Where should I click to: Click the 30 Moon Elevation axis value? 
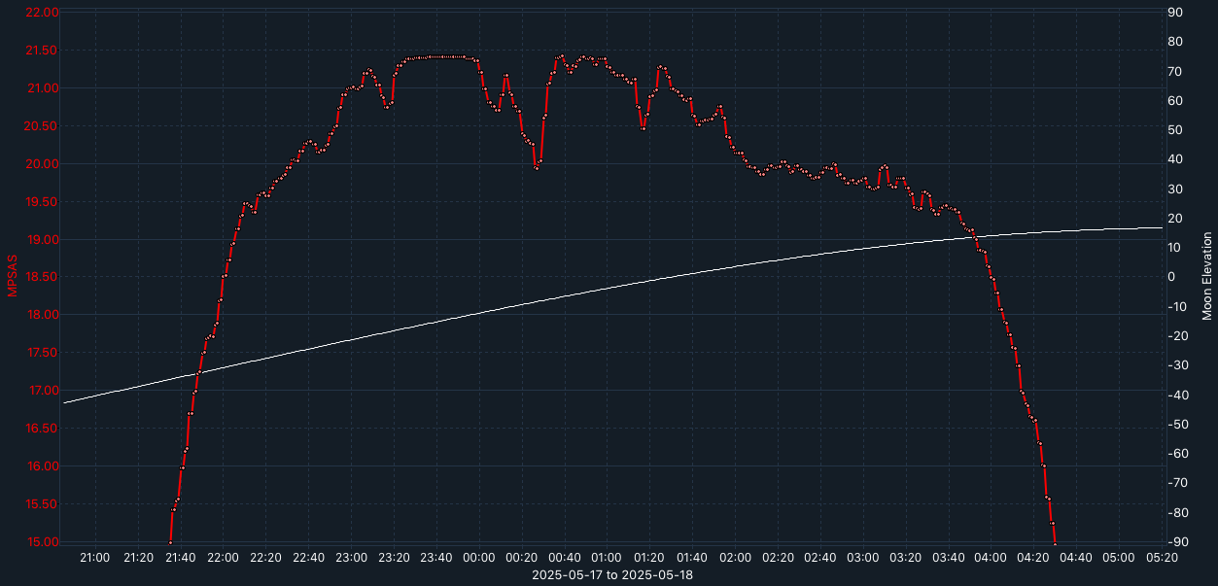[x=1174, y=190]
